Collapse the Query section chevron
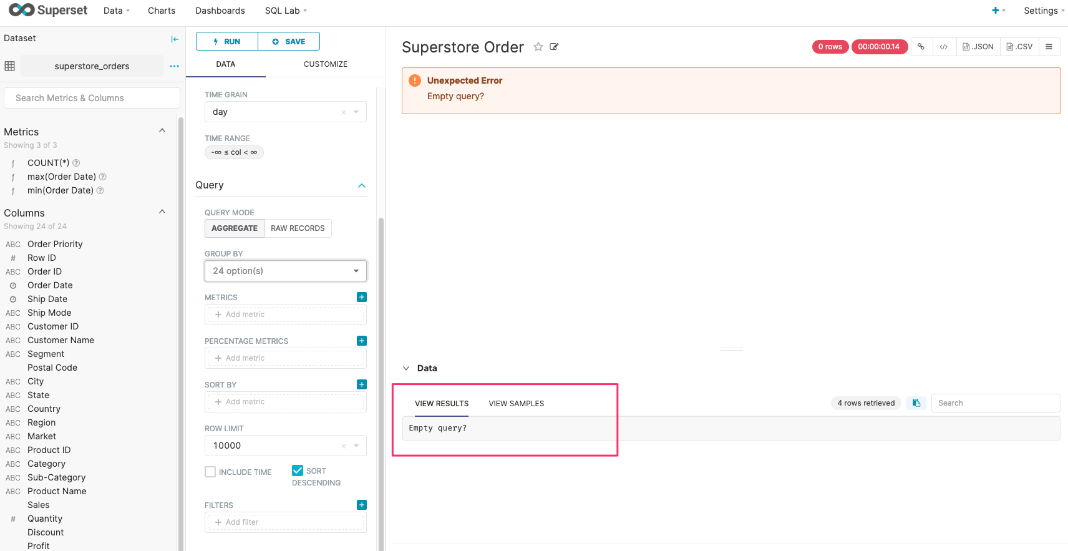The image size is (1068, 551). 362,186
